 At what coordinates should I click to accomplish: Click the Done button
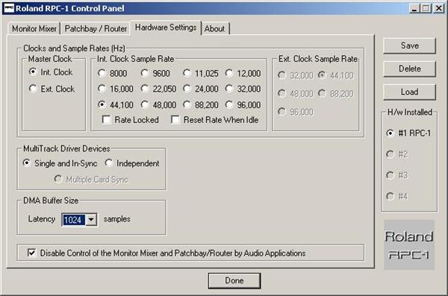pos(234,280)
